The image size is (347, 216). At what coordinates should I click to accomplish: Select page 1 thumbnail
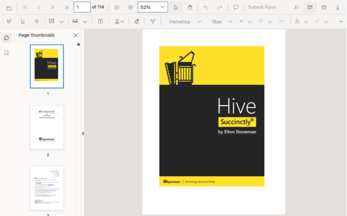click(x=47, y=66)
